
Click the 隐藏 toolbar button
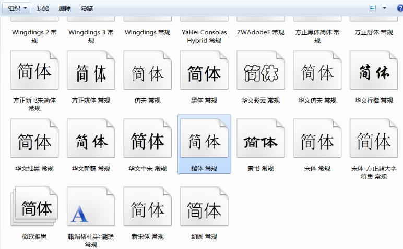point(87,8)
